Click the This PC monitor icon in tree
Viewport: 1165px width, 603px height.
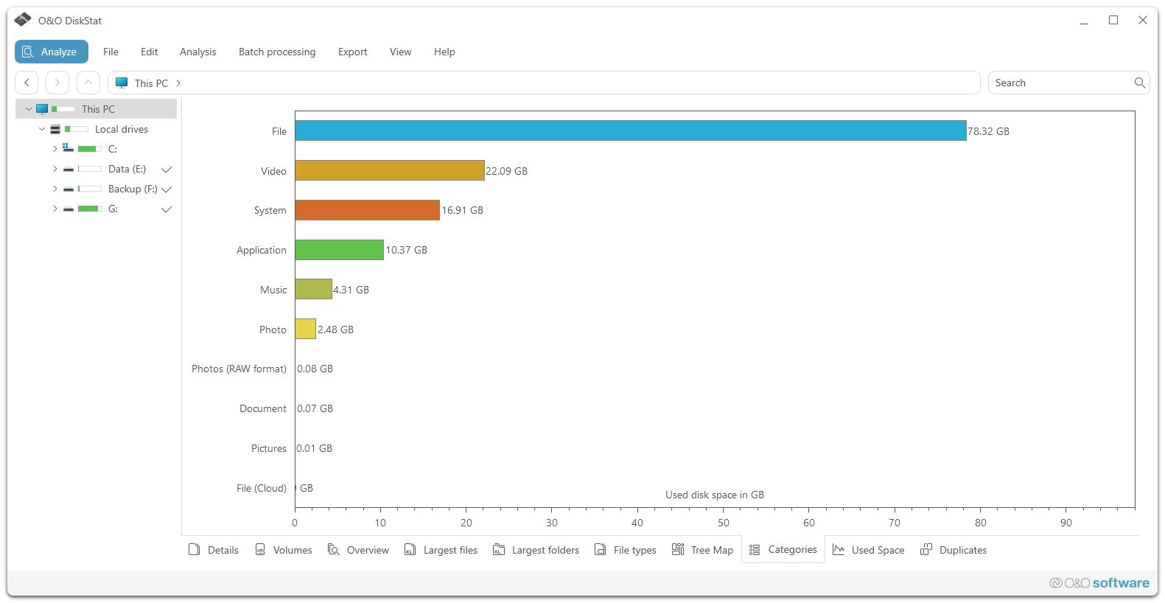click(42, 109)
